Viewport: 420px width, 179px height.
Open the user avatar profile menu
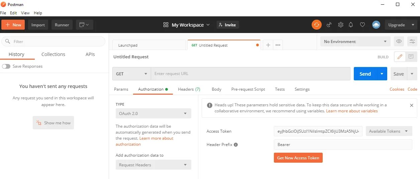coord(376,25)
